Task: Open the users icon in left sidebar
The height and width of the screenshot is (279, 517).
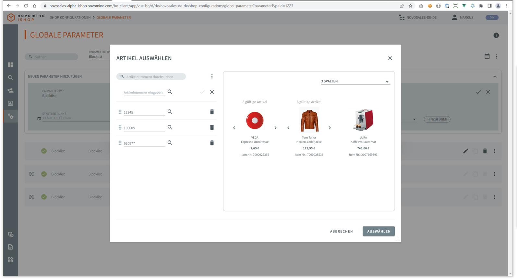Action: point(10,90)
